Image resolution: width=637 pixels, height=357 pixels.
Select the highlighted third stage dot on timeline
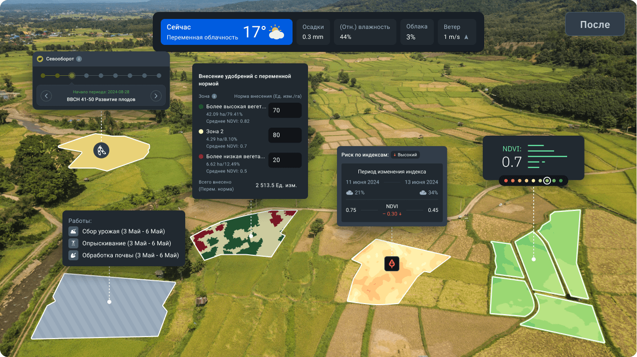(x=72, y=76)
